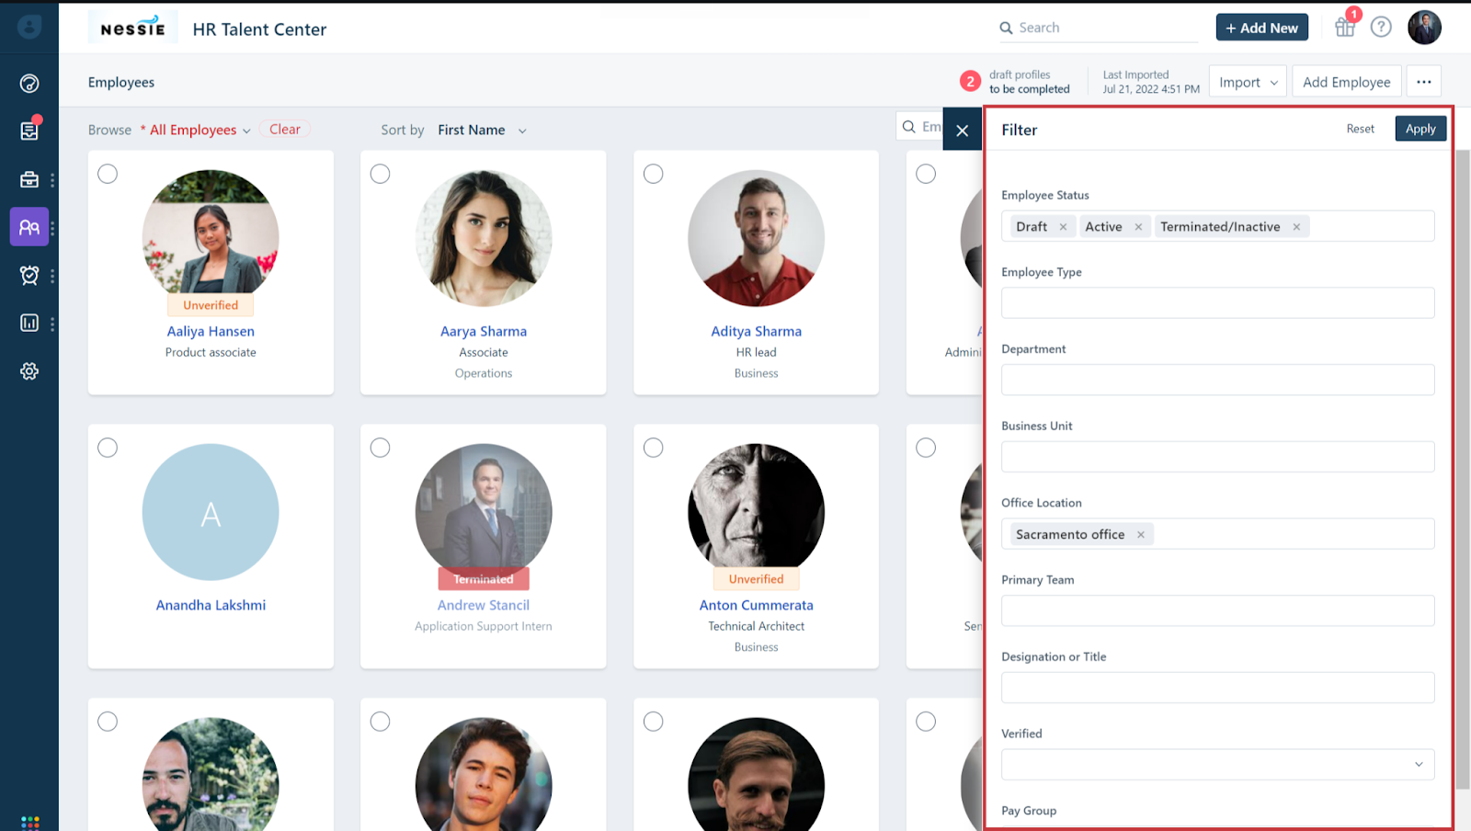Open the Verified dropdown
Screen dimensions: 1471x831
pos(1217,765)
